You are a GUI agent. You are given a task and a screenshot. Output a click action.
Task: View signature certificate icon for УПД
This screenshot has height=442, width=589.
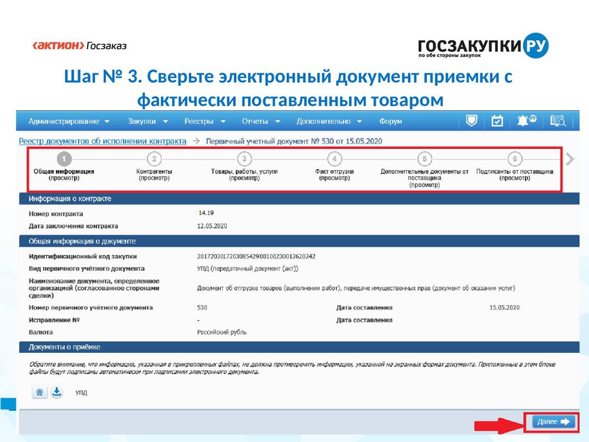point(39,392)
